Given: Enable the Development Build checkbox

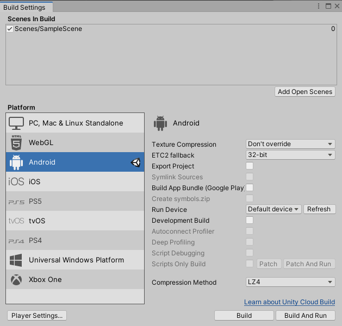Looking at the screenshot, I should [250, 220].
